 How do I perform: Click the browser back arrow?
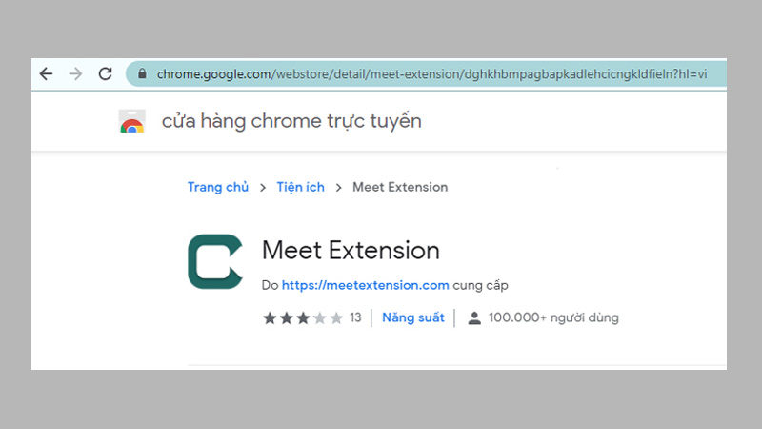click(46, 73)
